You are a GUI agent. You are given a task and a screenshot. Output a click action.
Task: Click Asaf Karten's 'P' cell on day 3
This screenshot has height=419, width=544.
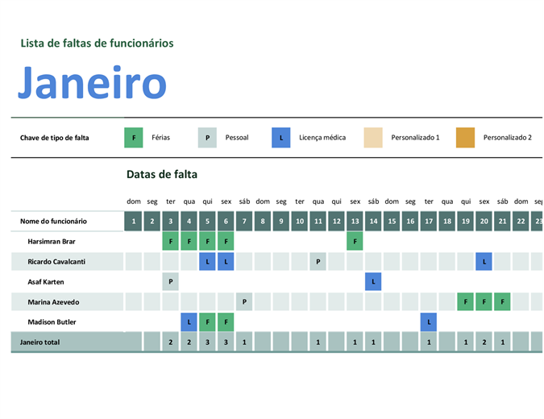tap(171, 282)
